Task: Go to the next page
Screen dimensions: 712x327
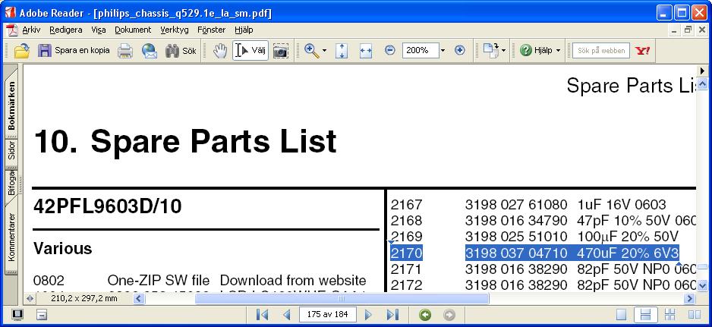Action: pyautogui.click(x=369, y=315)
